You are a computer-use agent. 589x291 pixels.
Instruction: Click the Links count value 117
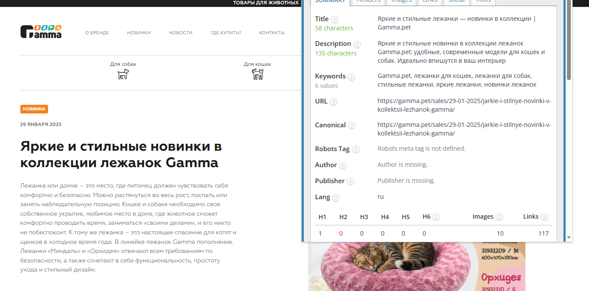(x=544, y=233)
